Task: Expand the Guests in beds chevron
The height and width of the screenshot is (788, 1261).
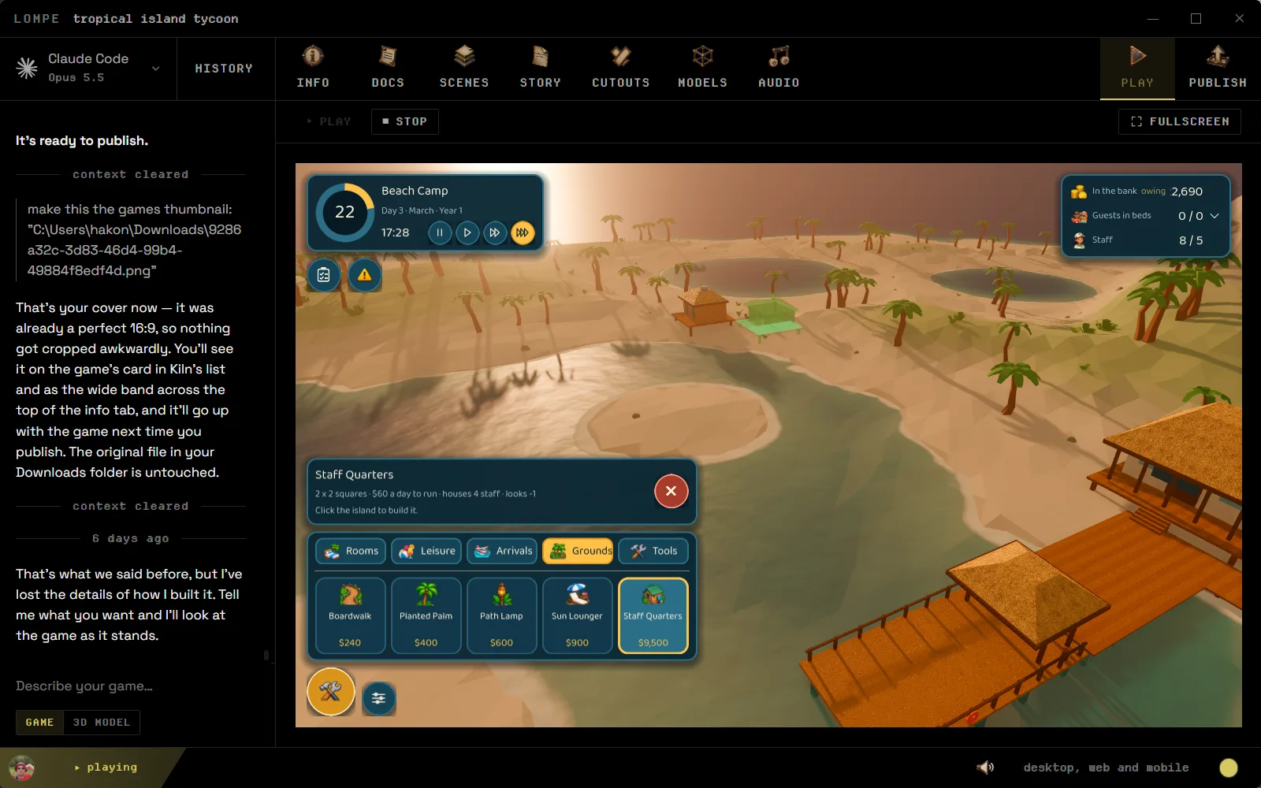Action: coord(1215,216)
